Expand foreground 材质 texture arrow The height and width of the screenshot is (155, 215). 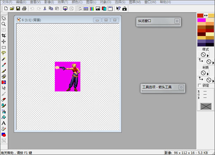tap(208, 74)
